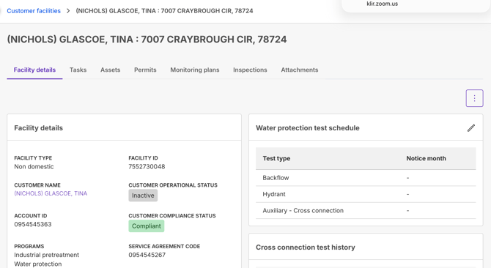Click the Inactive operational status badge

point(143,196)
